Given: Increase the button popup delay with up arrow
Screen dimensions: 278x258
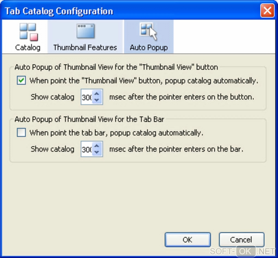Looking at the screenshot, I should 96,94.
